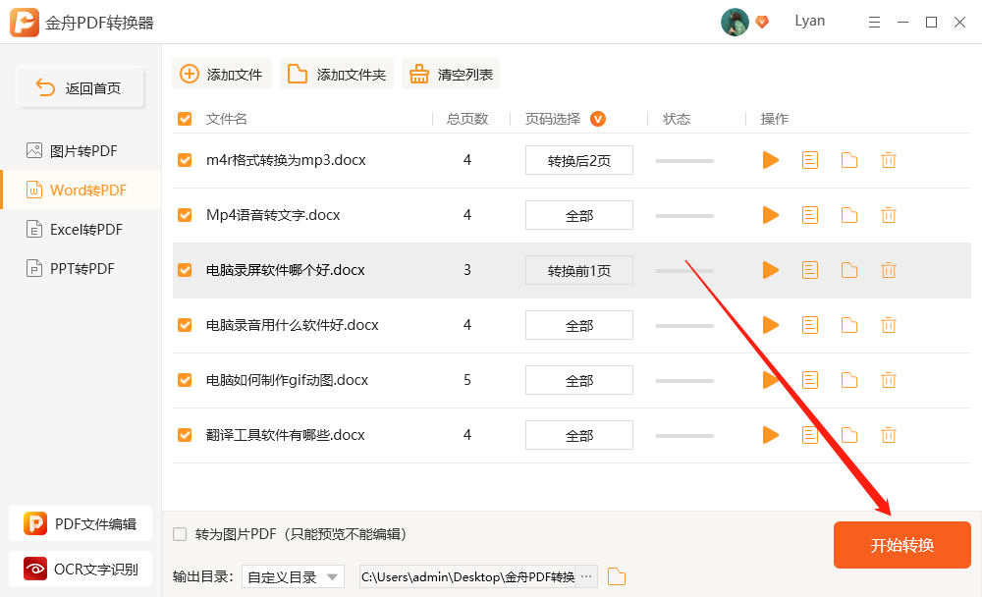Open OCR文字识别 tool
The height and width of the screenshot is (598, 982).
click(81, 569)
